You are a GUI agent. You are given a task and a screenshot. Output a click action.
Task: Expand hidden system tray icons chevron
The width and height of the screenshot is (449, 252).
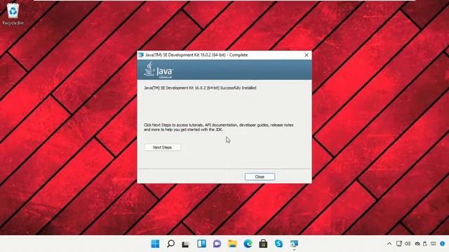389,244
